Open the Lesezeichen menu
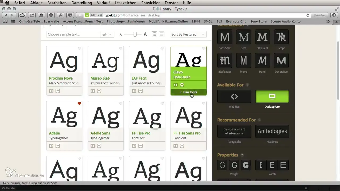The width and height of the screenshot is (340, 191). click(x=126, y=3)
